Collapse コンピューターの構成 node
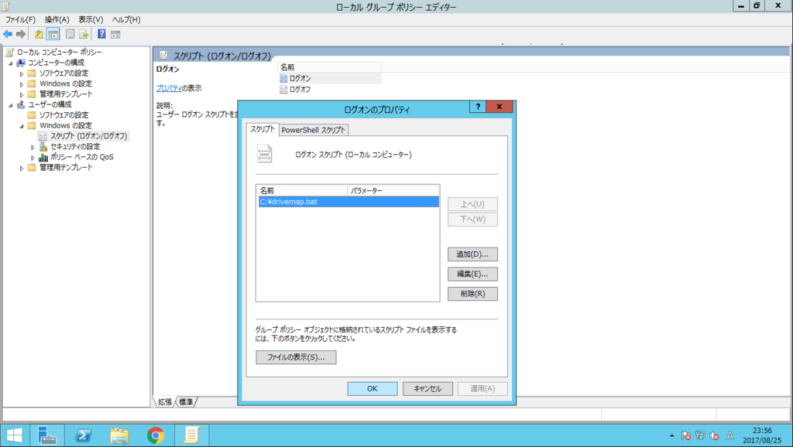793x447 pixels. point(11,63)
